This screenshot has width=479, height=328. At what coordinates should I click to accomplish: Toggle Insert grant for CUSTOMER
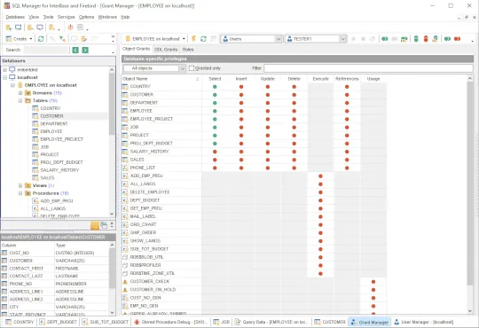[x=241, y=95]
